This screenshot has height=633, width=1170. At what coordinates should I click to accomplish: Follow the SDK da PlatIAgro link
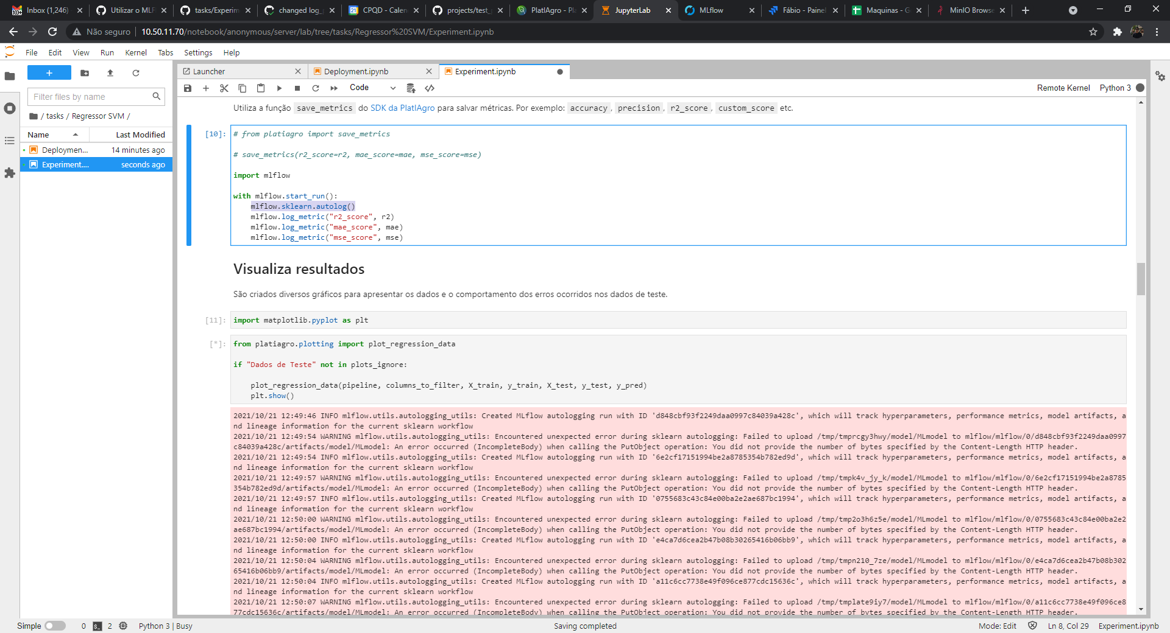[x=403, y=108]
